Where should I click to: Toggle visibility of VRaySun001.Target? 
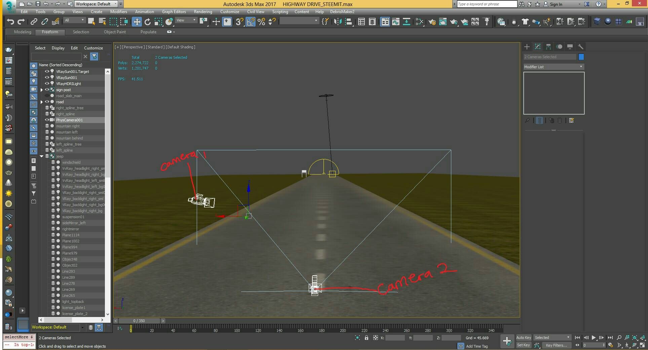tap(47, 72)
